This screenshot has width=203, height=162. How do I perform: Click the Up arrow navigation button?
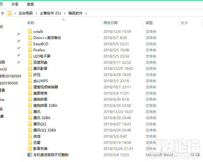coord(3,13)
